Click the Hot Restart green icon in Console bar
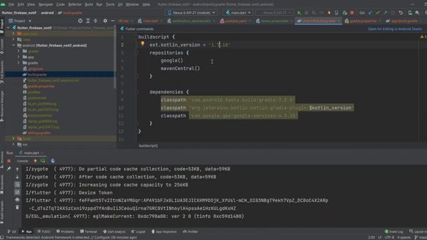This screenshot has width=427, height=240. (43, 161)
